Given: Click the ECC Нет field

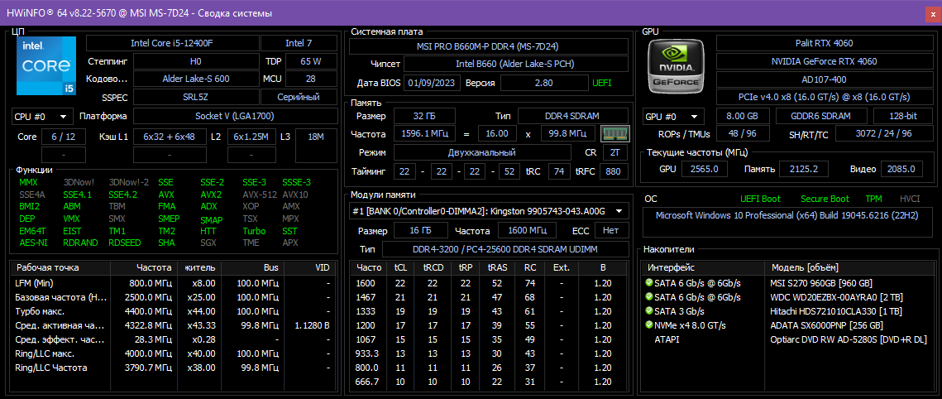Looking at the screenshot, I should click(611, 230).
